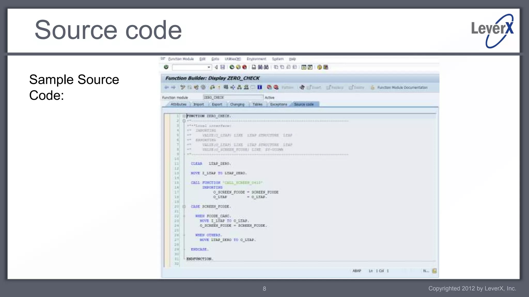Switch to the Export tab
Image resolution: width=529 pixels, height=297 pixels.
click(x=217, y=104)
